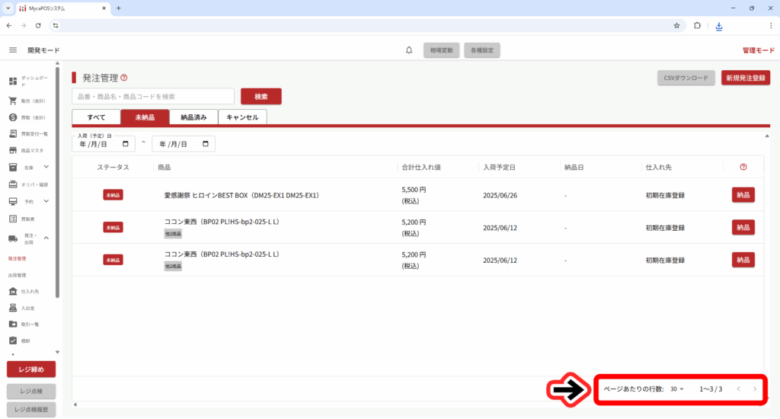This screenshot has width=780, height=419.
Task: Open the hamburger menu icon
Action: point(13,50)
